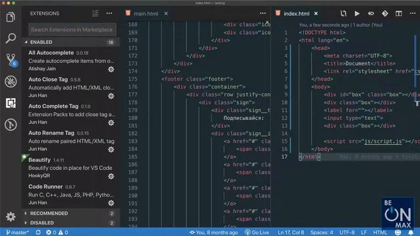The width and height of the screenshot is (420, 236).
Task: Open the Auto Complete Tag extension entry
Action: 71,114
